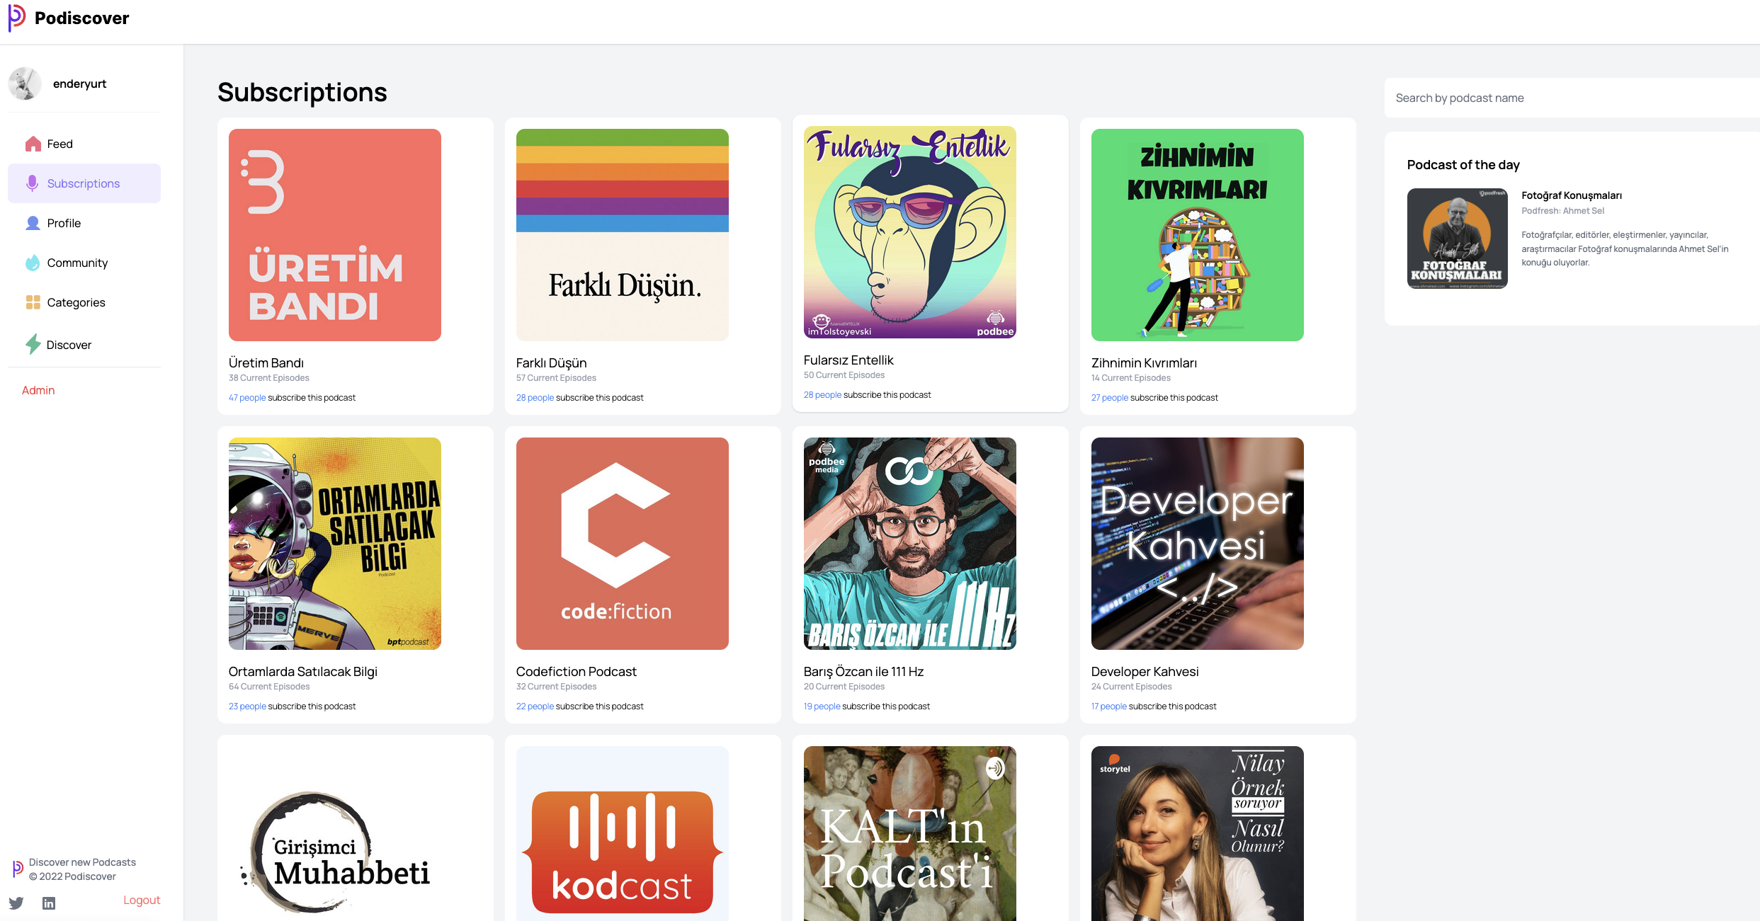
Task: Click the Developer Kahvesi title
Action: [1145, 671]
